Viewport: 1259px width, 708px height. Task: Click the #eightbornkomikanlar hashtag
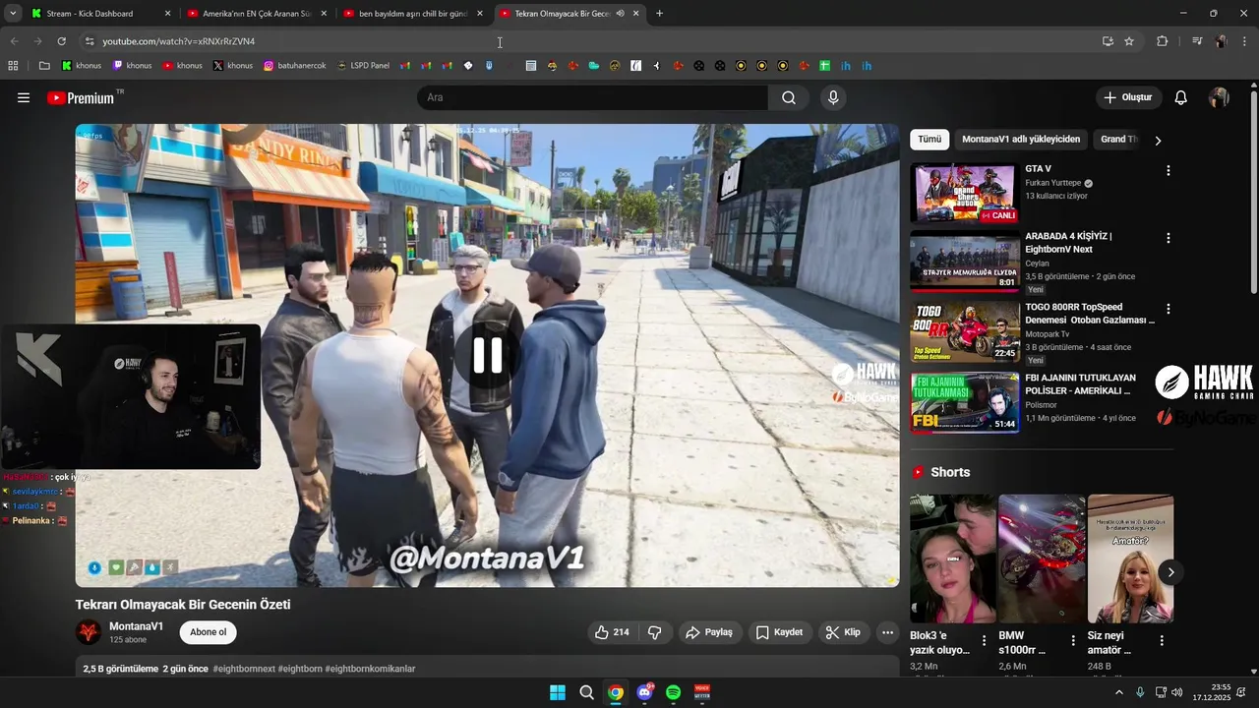(370, 669)
